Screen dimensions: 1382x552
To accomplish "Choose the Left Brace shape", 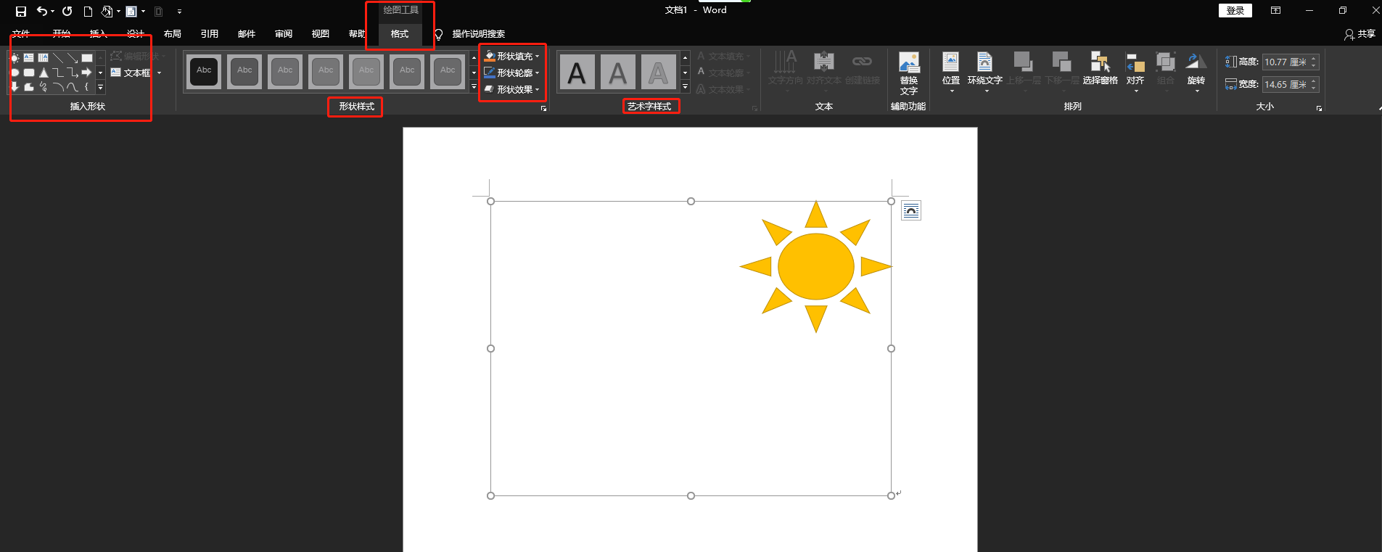I will [x=86, y=87].
